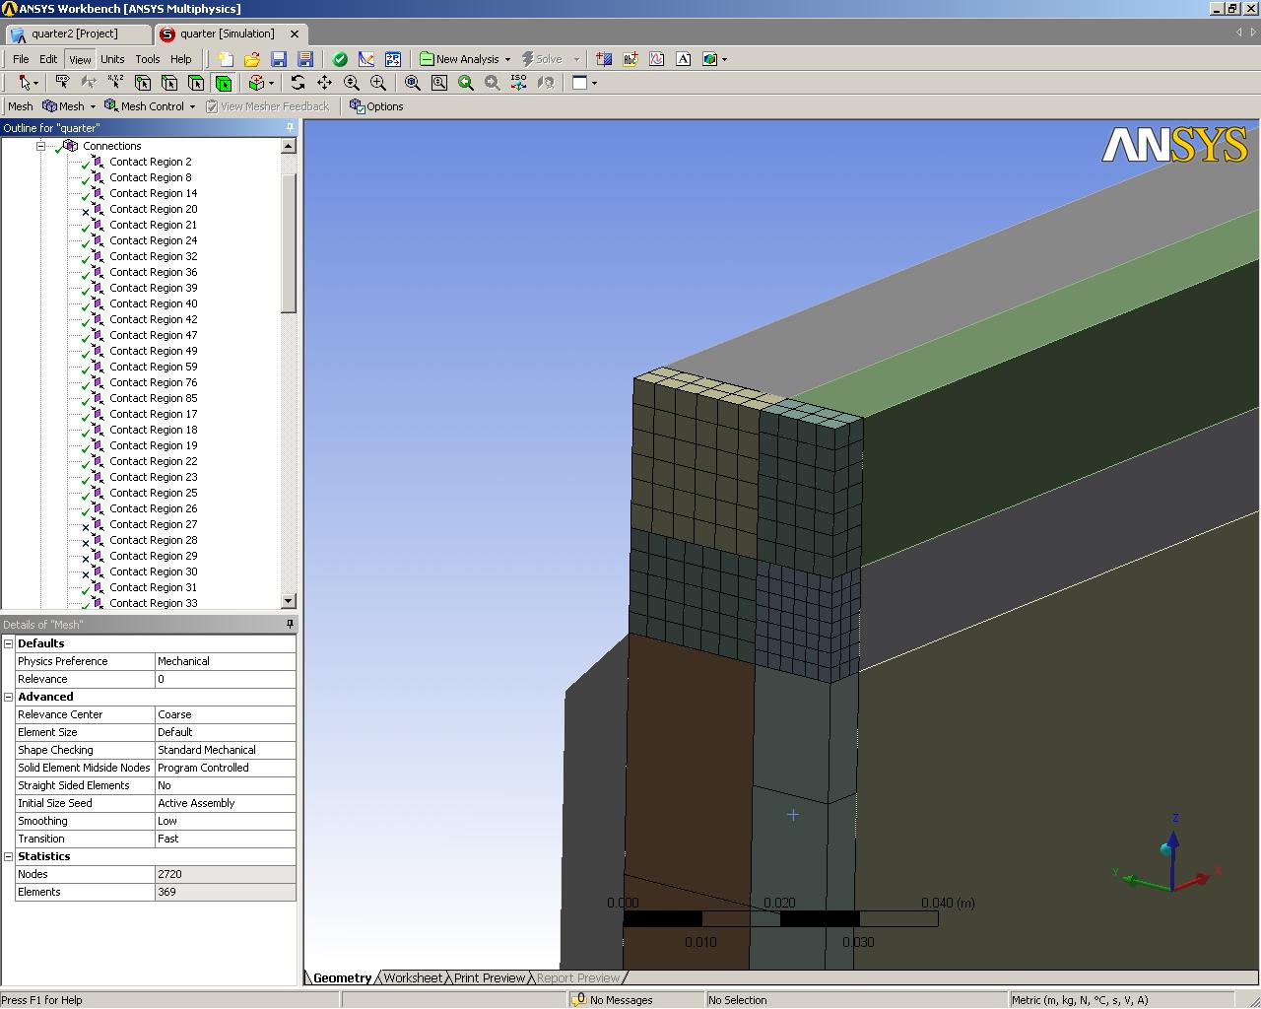Image resolution: width=1261 pixels, height=1009 pixels.
Task: Click the New file icon
Action: coord(226,59)
